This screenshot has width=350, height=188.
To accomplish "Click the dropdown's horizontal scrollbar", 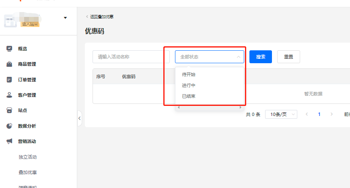I will [x=209, y=107].
